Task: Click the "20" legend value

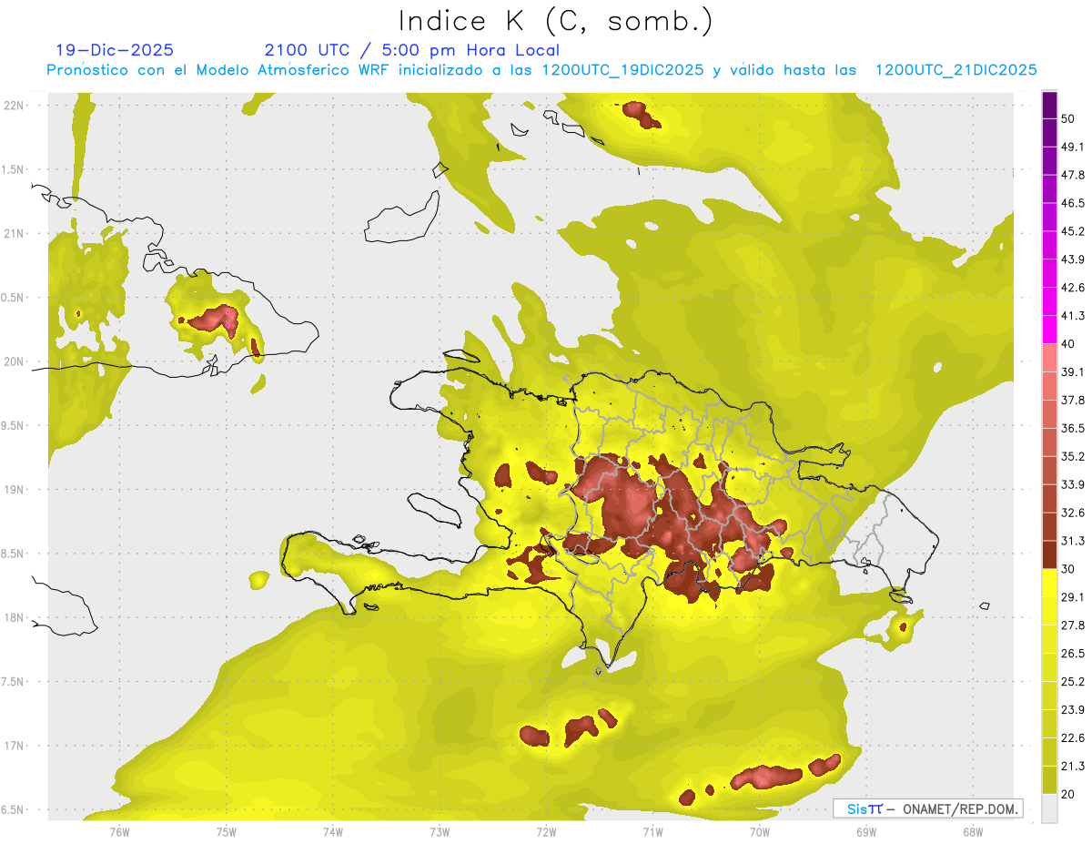Action: (1068, 795)
